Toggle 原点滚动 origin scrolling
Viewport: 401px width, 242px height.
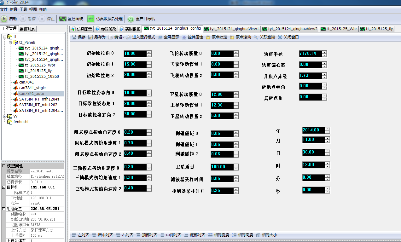coord(232,37)
